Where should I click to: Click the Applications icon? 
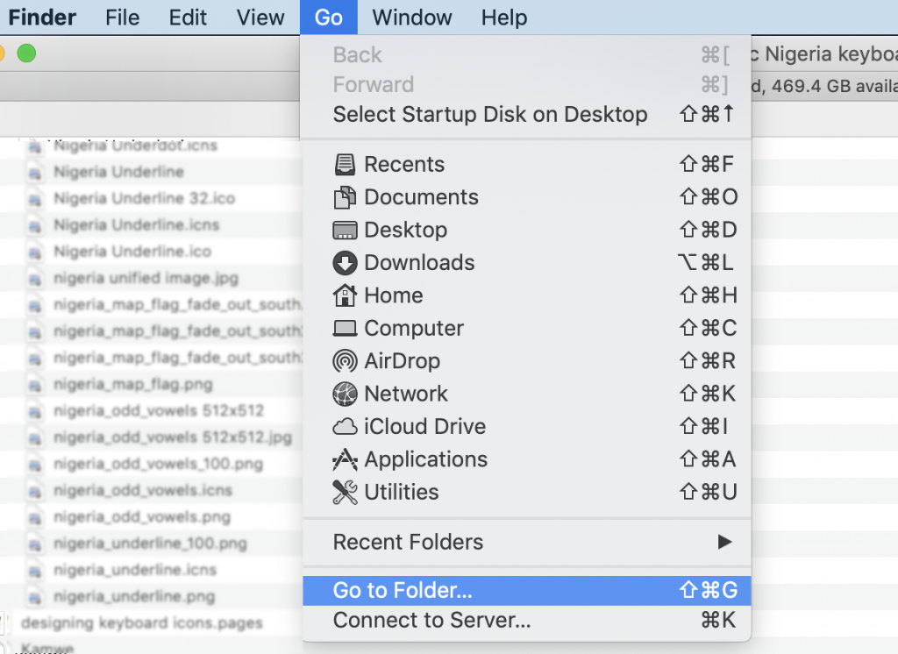(345, 459)
